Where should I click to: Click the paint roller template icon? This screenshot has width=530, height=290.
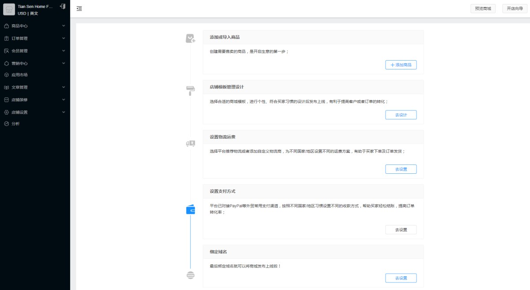(190, 91)
